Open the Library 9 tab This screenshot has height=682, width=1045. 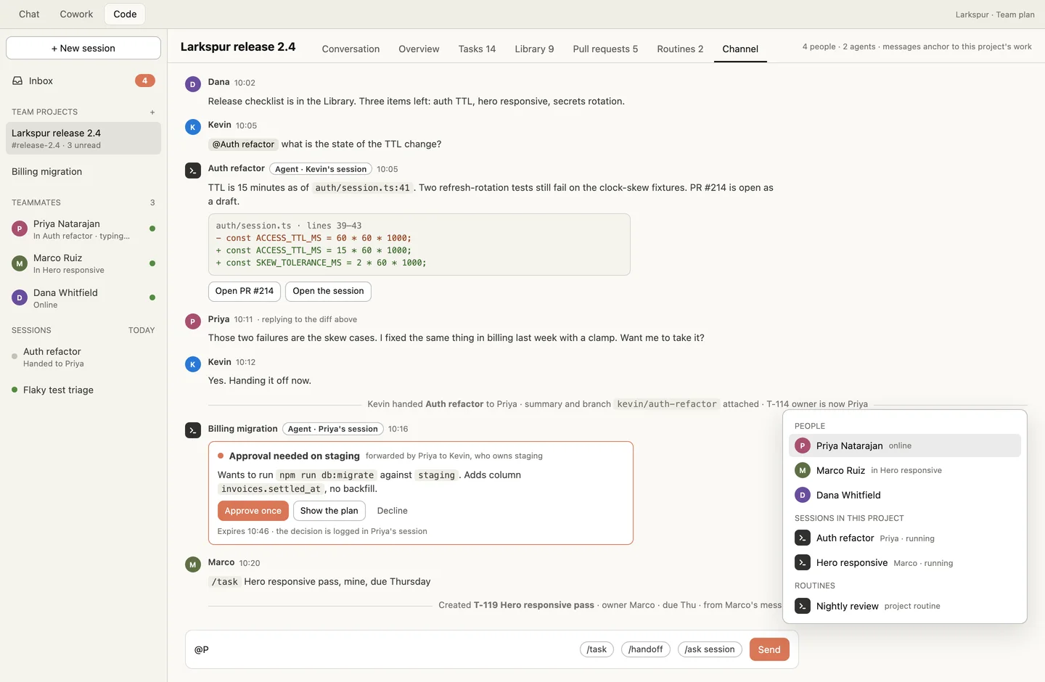tap(534, 49)
